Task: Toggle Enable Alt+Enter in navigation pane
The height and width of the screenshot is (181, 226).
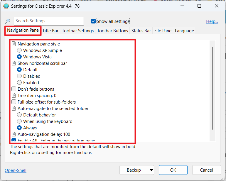Action: click(14, 140)
